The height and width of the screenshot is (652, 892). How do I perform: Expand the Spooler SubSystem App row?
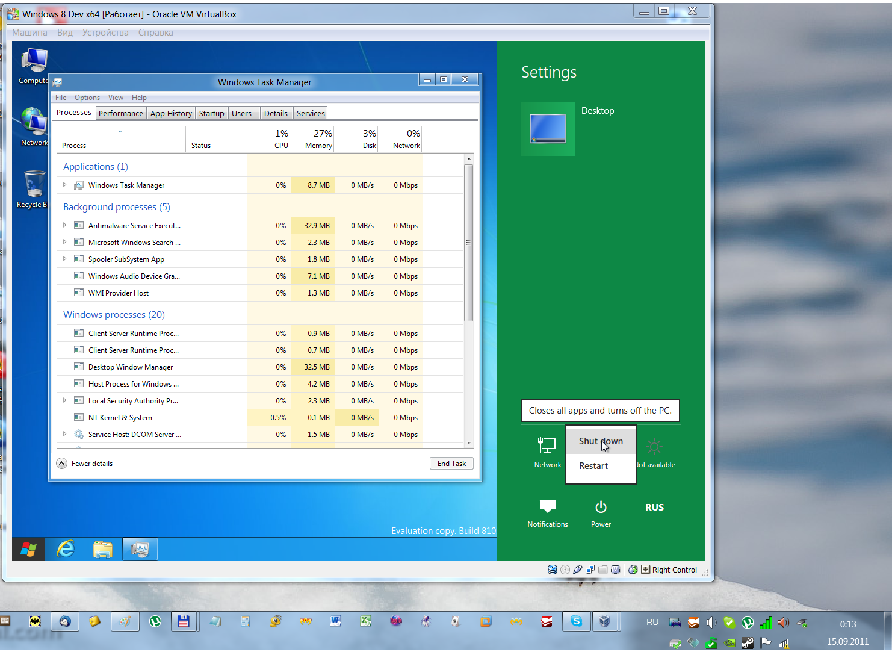pos(64,259)
